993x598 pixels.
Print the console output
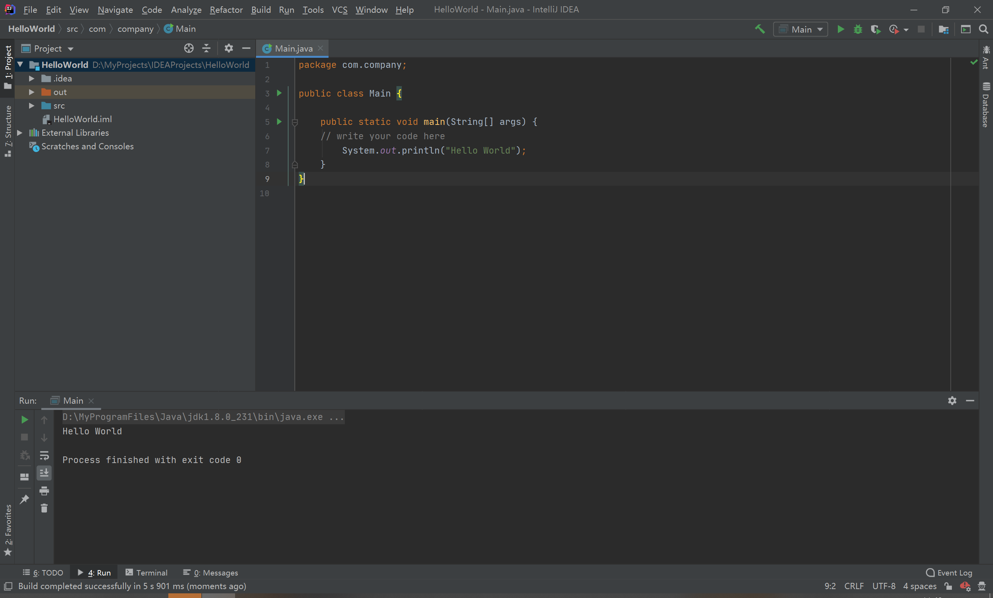coord(44,491)
